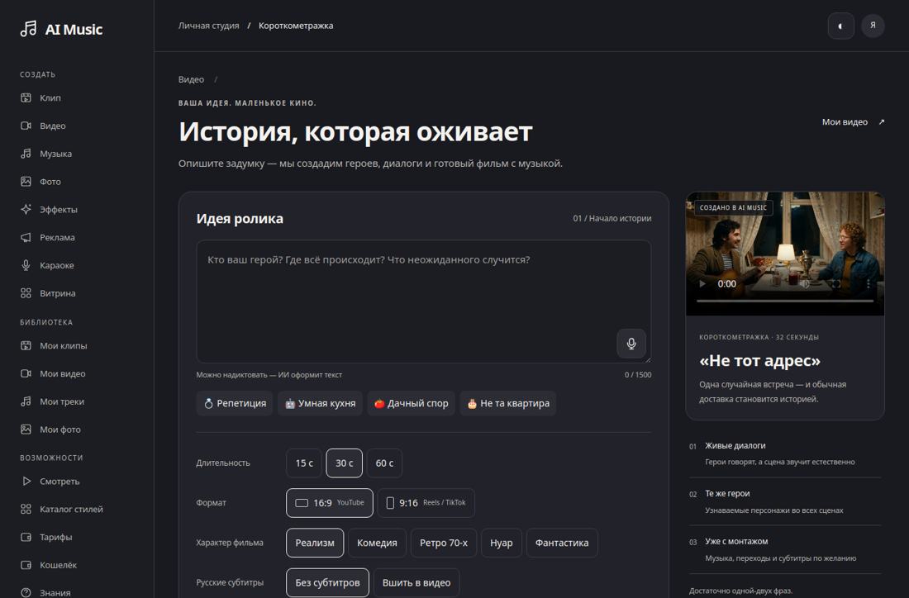Insert the Репетиция idea suggestion
Screen dimensions: 909x598
pyautogui.click(x=235, y=403)
